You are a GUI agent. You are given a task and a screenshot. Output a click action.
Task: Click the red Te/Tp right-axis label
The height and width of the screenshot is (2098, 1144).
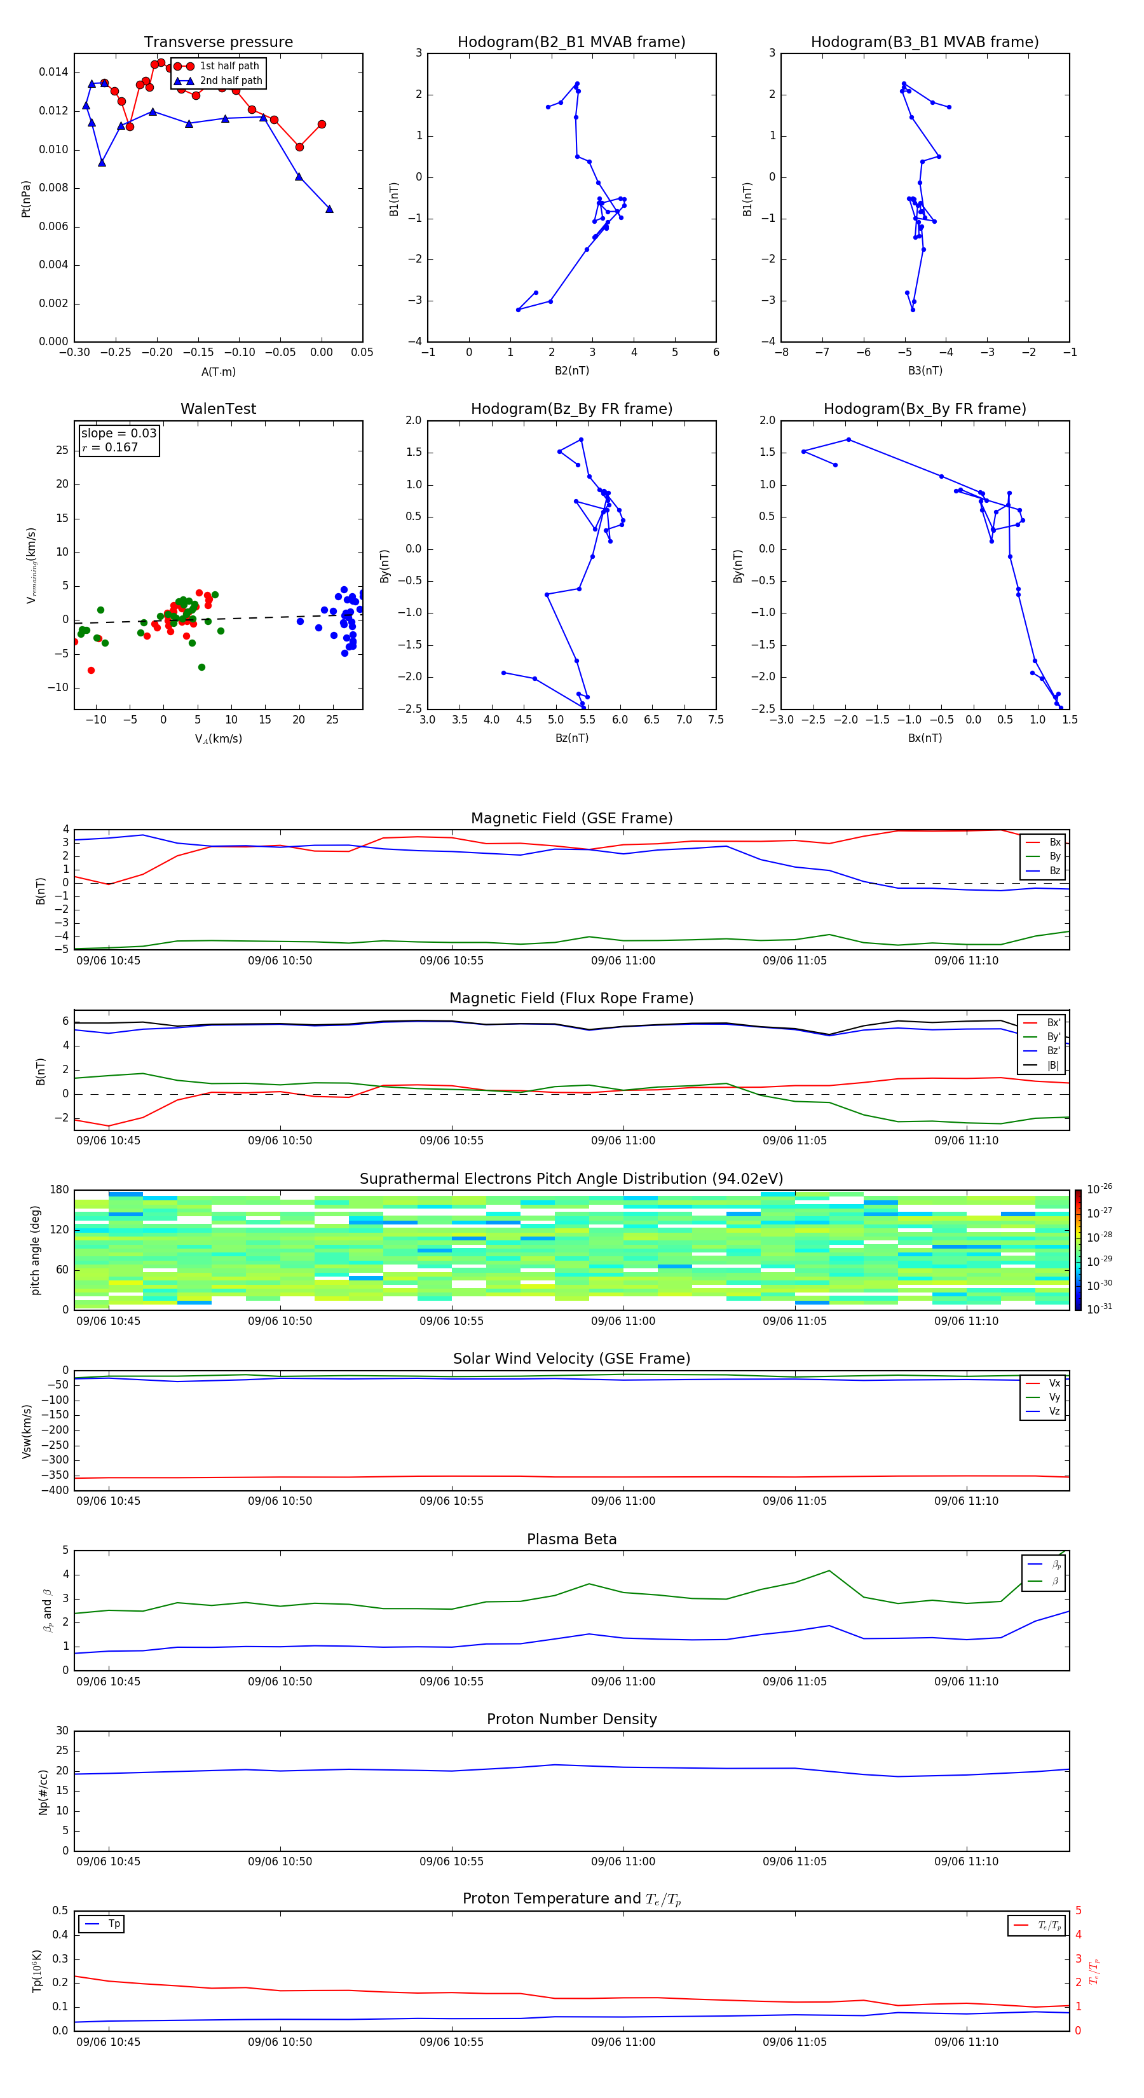(x=1094, y=1971)
